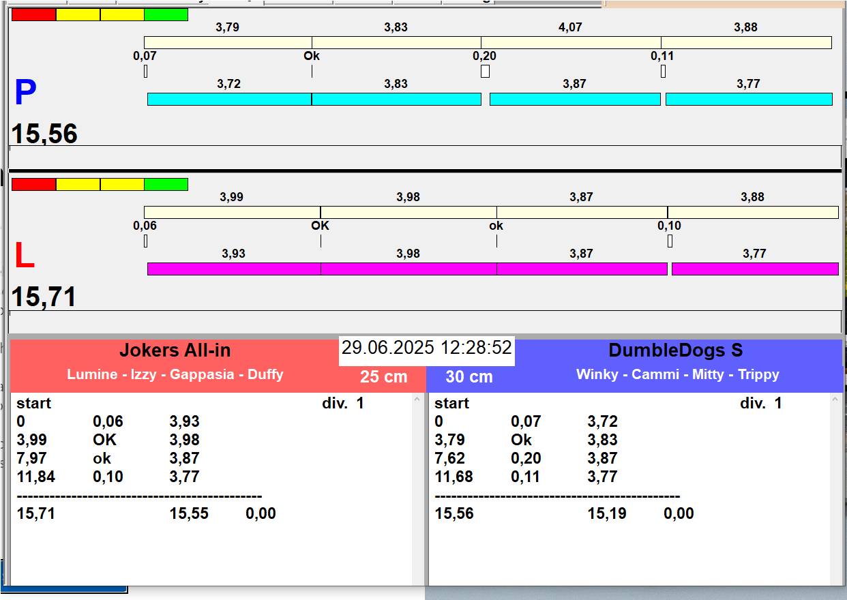847x600 pixels.
Task: Click the 25 cm jump height label
Action: click(x=383, y=376)
